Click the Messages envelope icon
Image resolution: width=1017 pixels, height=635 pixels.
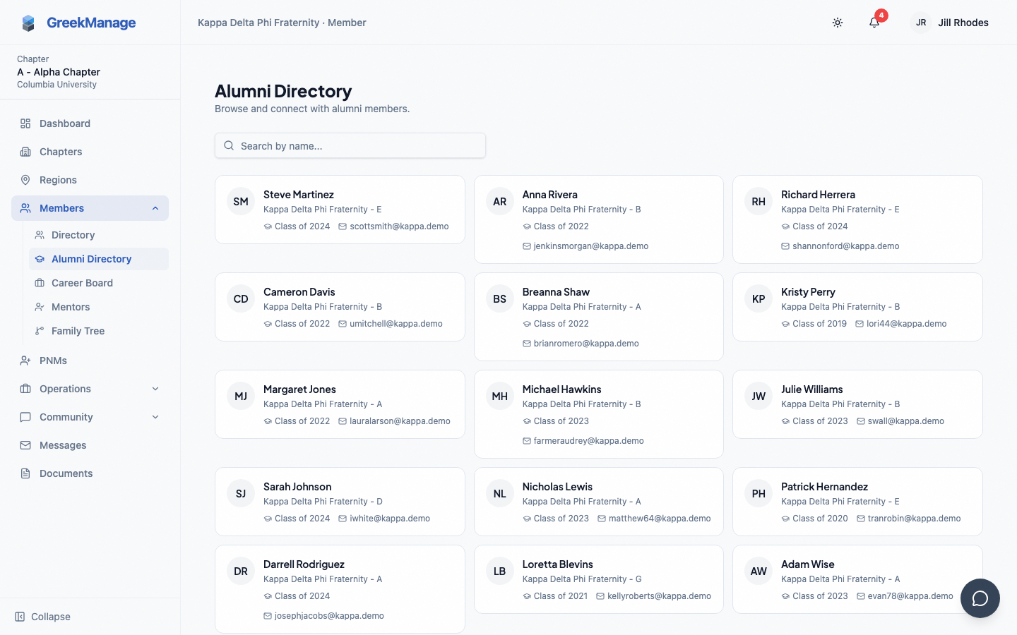25,445
